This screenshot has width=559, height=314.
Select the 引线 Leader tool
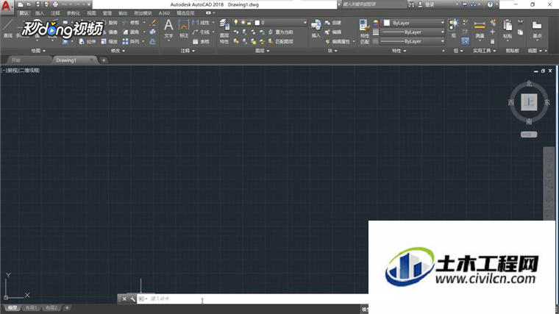coord(201,32)
